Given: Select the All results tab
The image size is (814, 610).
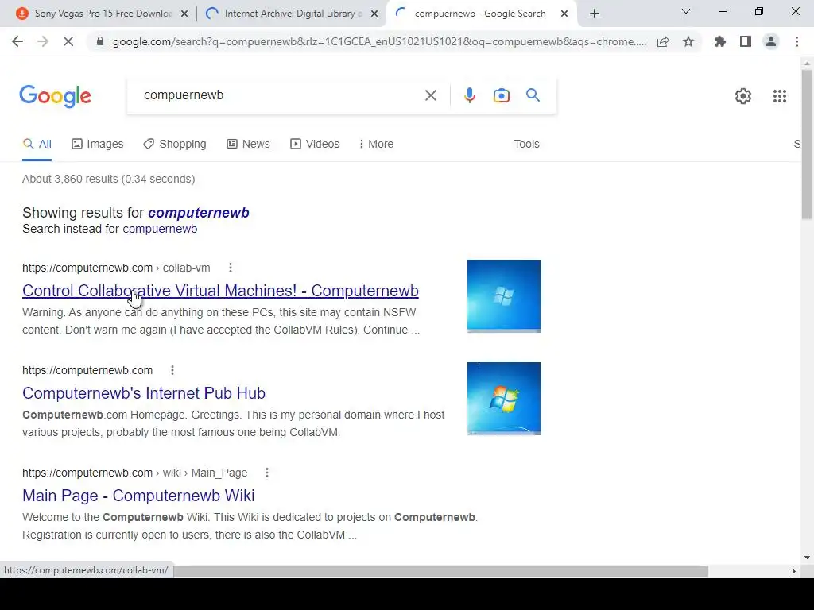Looking at the screenshot, I should click(x=37, y=144).
